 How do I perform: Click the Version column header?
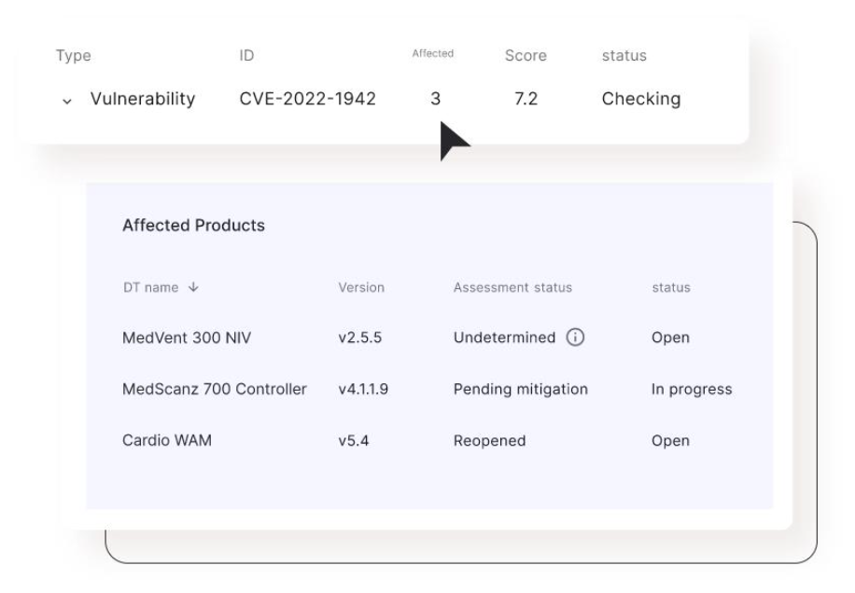[361, 287]
